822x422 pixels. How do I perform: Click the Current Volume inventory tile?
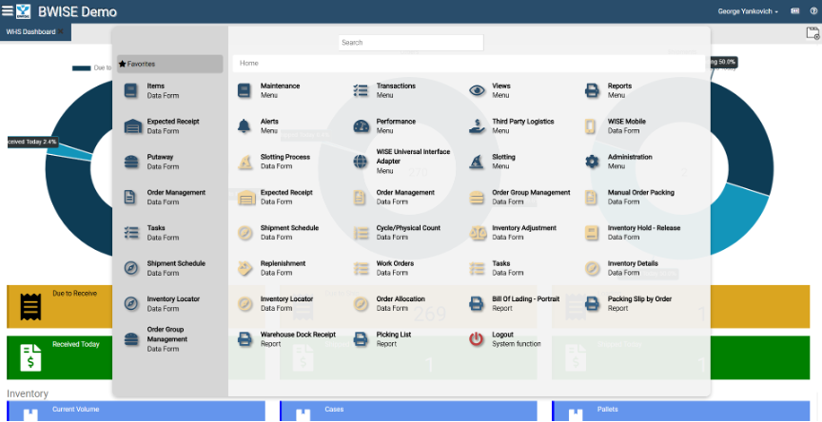coord(136,411)
